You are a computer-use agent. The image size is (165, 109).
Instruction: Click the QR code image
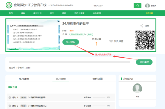pos(145,40)
